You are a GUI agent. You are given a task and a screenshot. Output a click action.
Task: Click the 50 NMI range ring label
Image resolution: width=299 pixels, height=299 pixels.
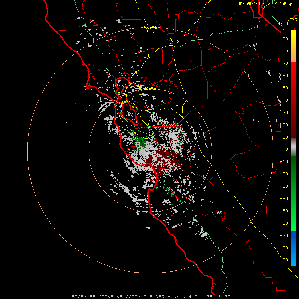pyautogui.click(x=150, y=89)
